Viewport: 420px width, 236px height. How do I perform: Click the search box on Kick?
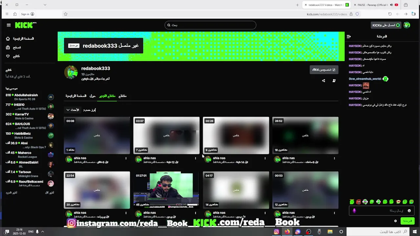pos(210,25)
